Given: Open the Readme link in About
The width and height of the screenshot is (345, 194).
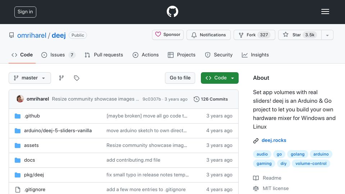Looking at the screenshot, I should tap(267, 178).
